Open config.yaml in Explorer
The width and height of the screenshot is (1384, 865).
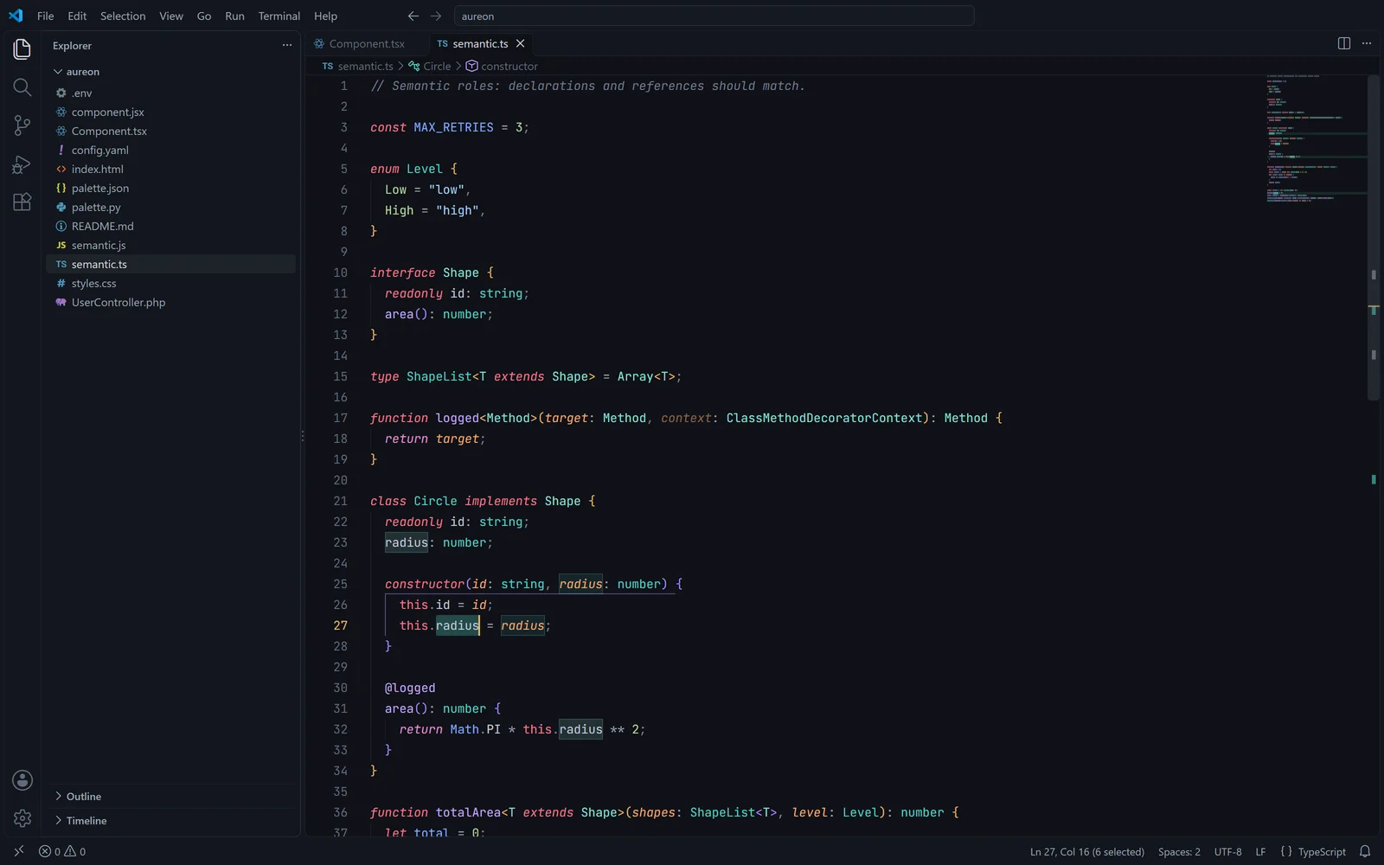(171, 150)
